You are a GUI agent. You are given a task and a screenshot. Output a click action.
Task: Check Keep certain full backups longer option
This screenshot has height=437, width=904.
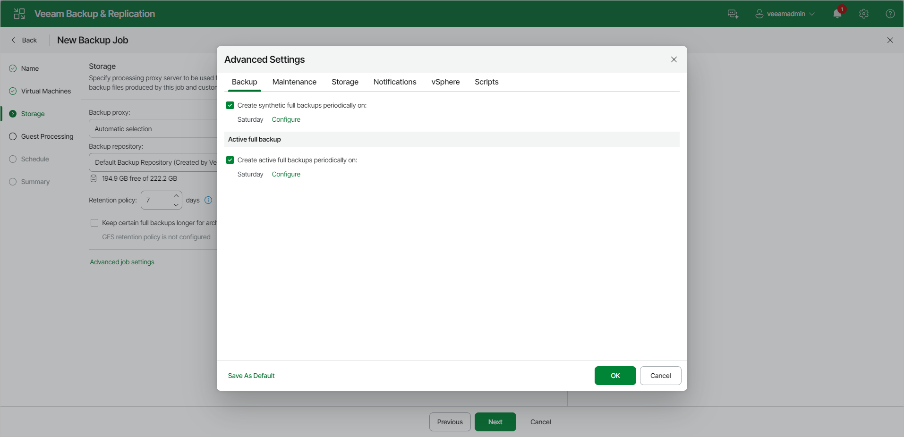coord(94,223)
